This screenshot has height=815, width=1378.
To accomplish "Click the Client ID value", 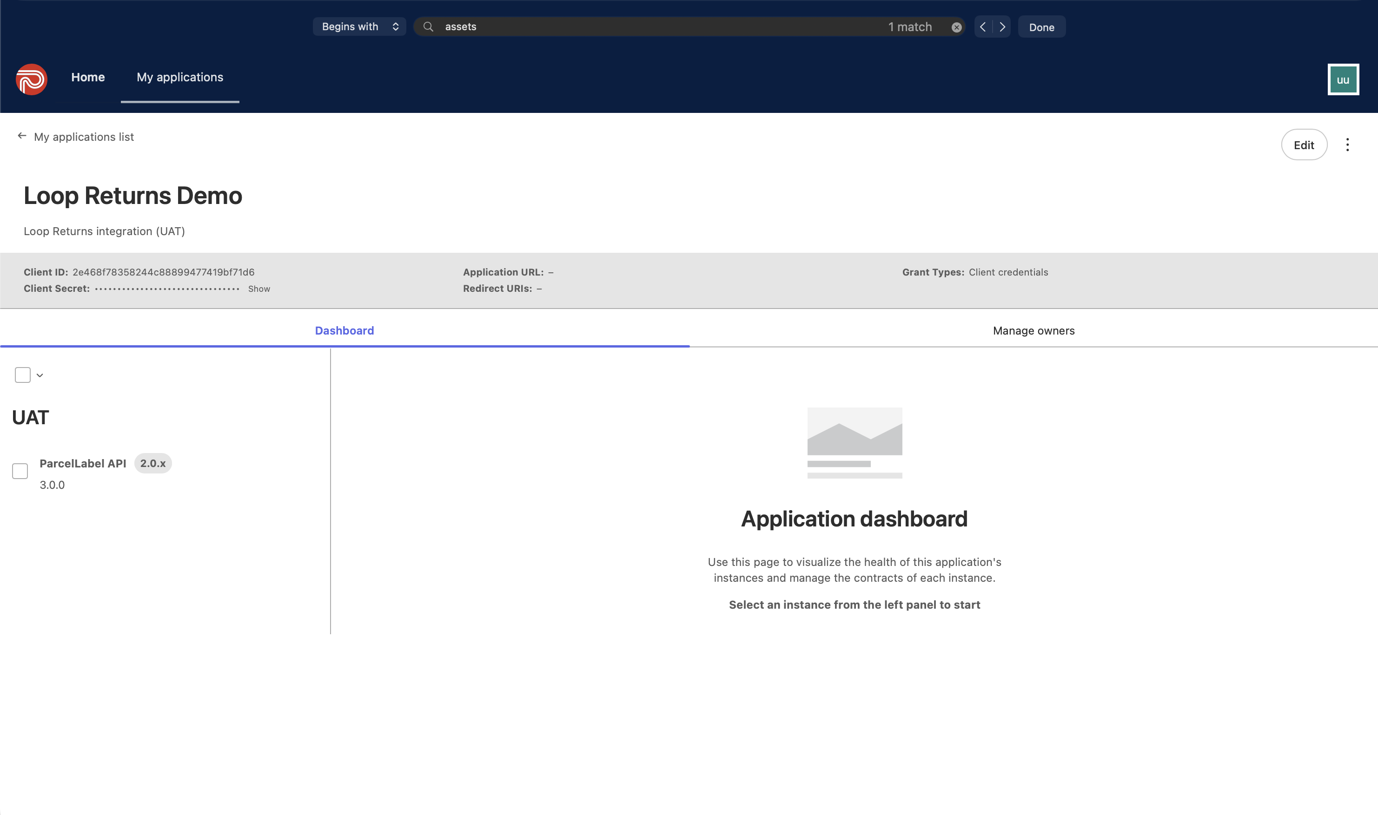I will tap(163, 272).
